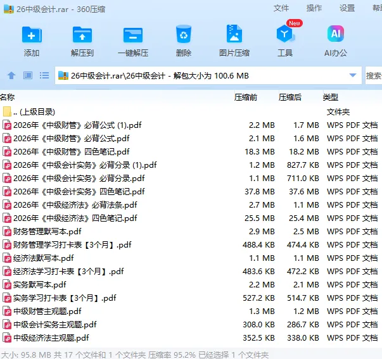This screenshot has width=382, height=359.
Task: Click the 308.0 KB size value
Action: coord(258,325)
